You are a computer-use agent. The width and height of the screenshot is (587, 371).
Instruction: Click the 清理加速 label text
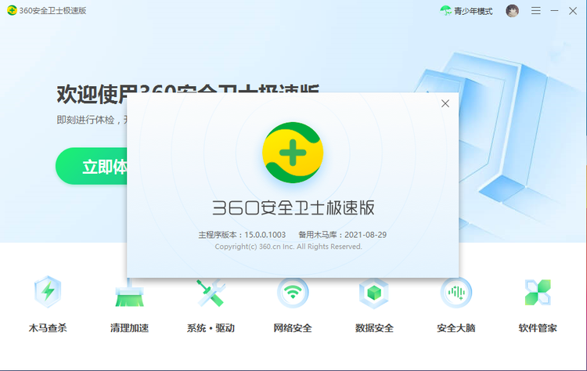point(129,328)
